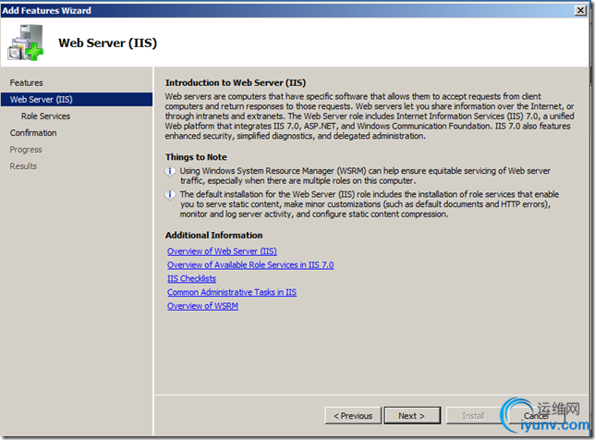Click the Introduction to Web Server (IIS) heading

236,83
